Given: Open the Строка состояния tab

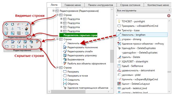Looking at the screenshot, I should pyautogui.click(x=130, y=5).
